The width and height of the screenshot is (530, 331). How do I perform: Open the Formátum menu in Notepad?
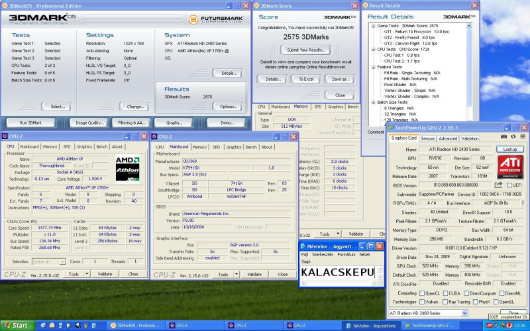345,254
